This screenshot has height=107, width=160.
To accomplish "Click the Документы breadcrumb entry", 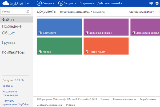I will click(99, 12).
